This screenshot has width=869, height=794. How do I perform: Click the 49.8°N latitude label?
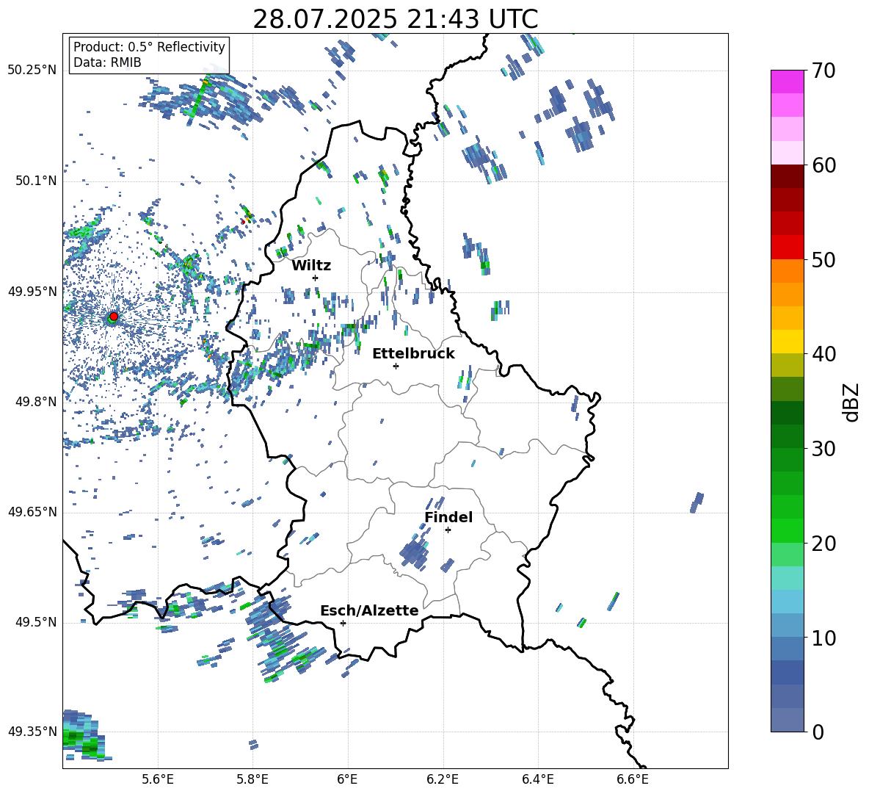pos(36,402)
